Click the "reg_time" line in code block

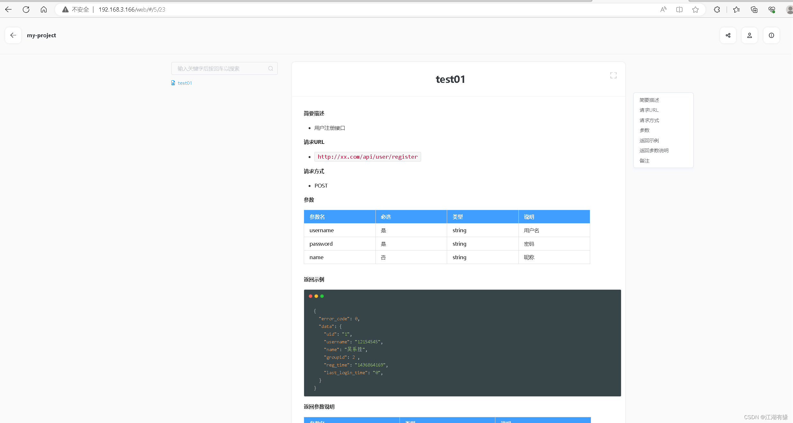[356, 365]
